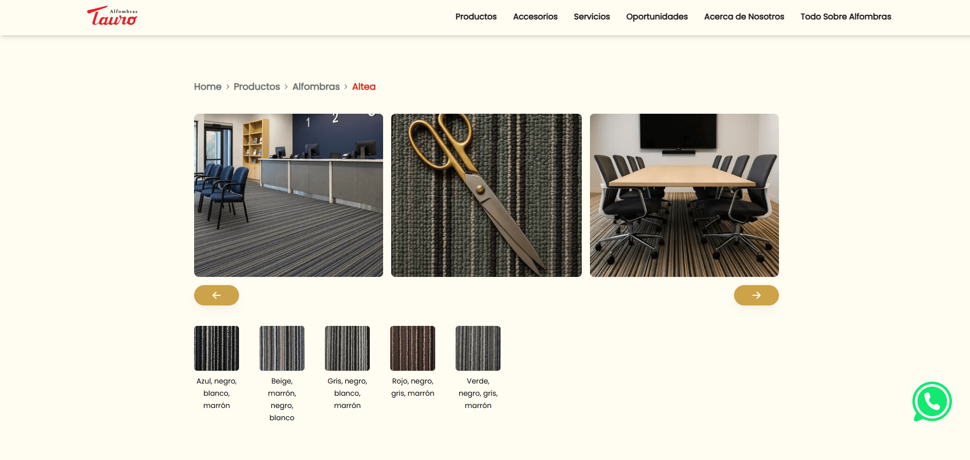This screenshot has width=970, height=460.
Task: Choose the Gris, negro, blanco, marrón swatch
Action: [x=347, y=348]
